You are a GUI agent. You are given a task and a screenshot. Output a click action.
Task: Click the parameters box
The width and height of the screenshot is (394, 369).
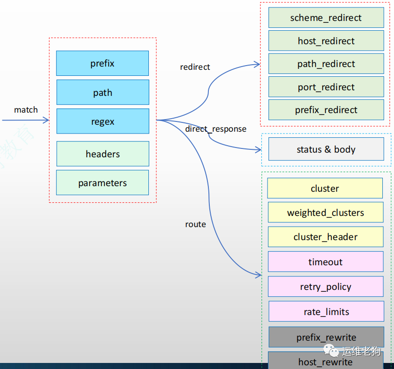102,182
